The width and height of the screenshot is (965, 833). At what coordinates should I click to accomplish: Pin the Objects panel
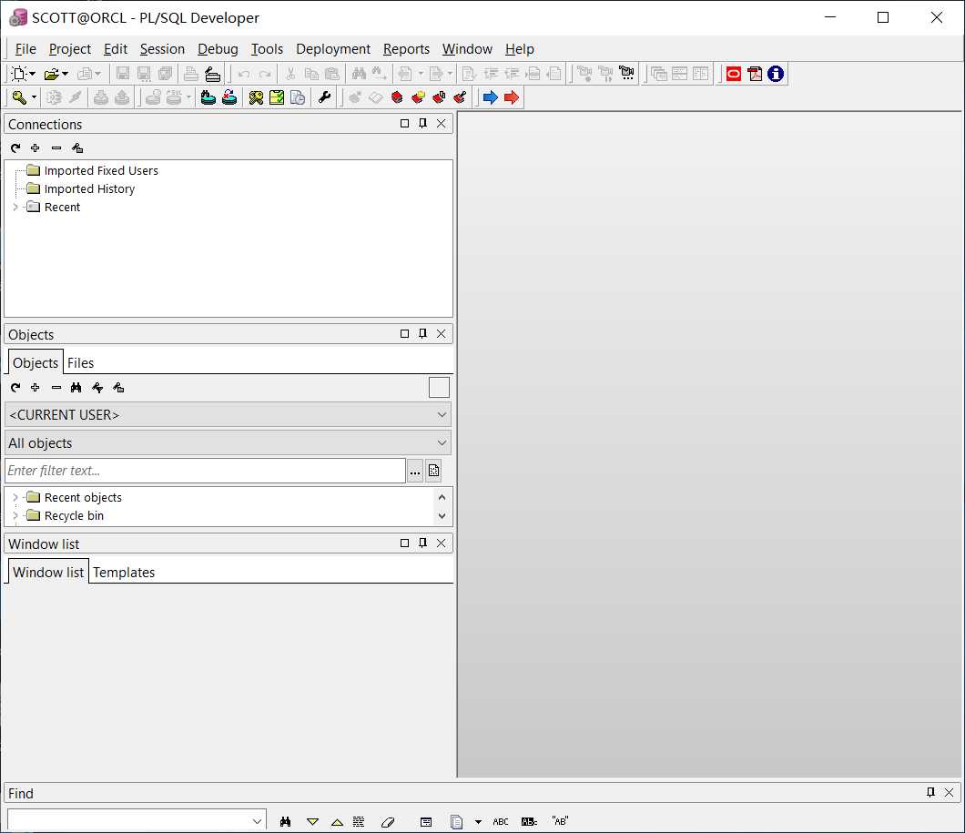coord(422,333)
